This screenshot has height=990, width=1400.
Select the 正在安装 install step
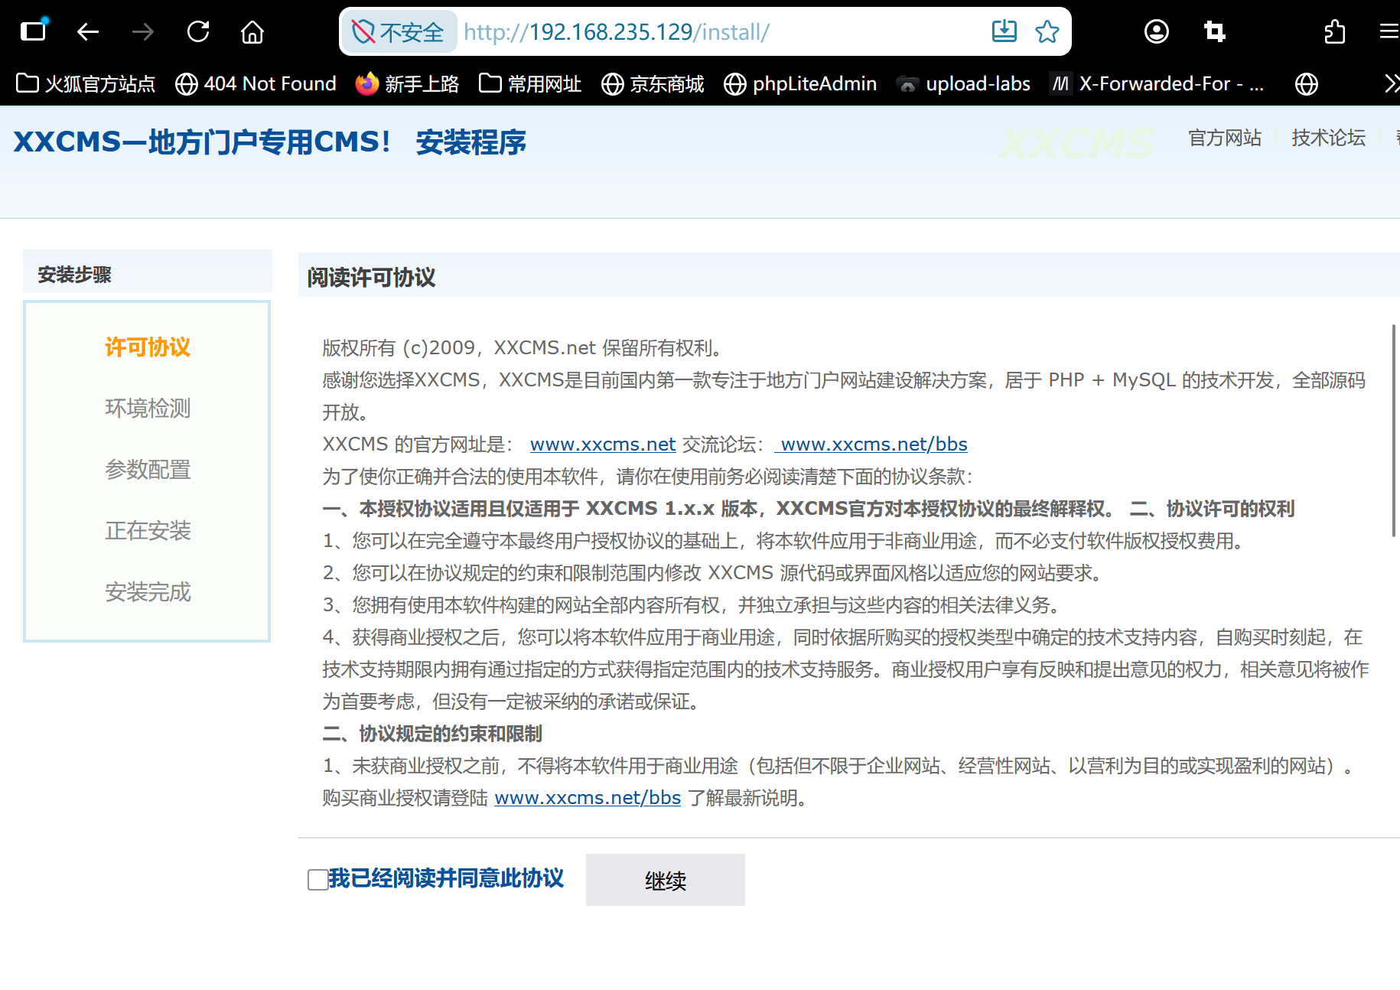pos(148,531)
